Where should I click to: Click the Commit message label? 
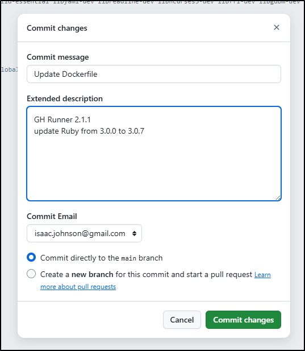click(57, 57)
